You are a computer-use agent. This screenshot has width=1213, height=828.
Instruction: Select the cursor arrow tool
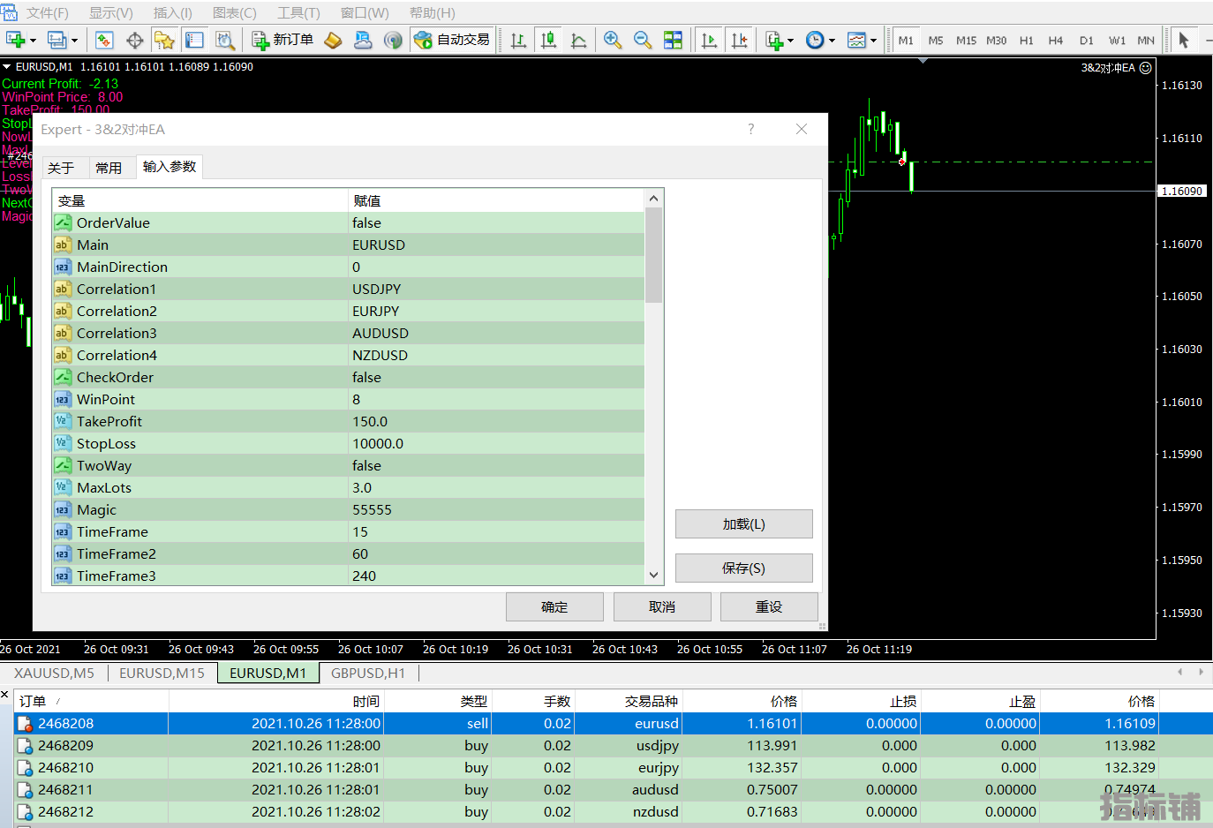pyautogui.click(x=1184, y=40)
